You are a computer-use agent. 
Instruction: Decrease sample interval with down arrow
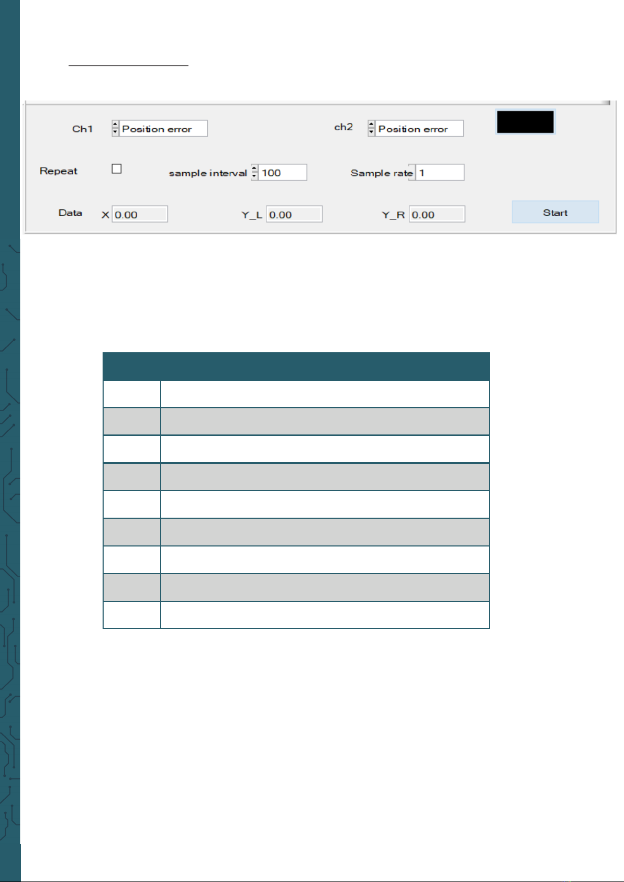point(254,176)
